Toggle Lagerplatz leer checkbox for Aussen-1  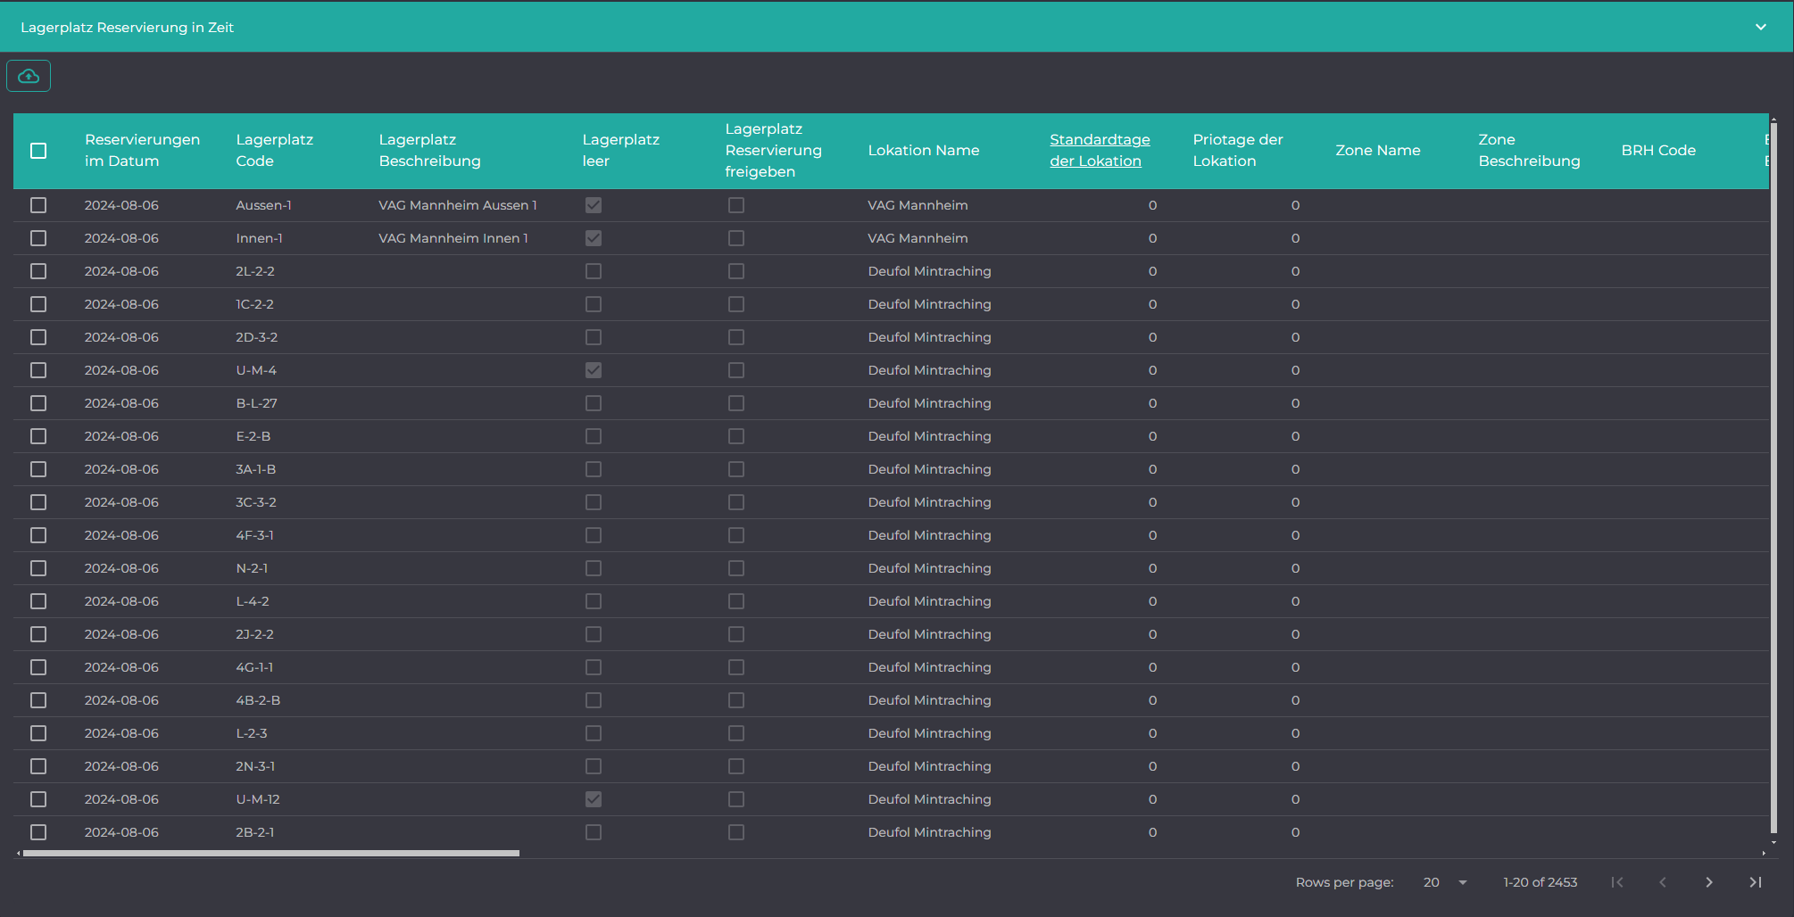point(594,205)
